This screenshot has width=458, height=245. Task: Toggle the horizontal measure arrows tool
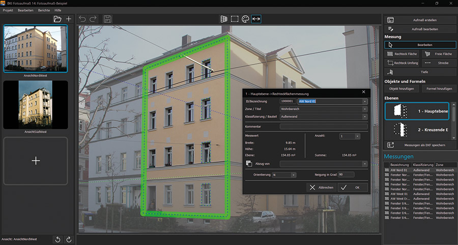click(256, 19)
